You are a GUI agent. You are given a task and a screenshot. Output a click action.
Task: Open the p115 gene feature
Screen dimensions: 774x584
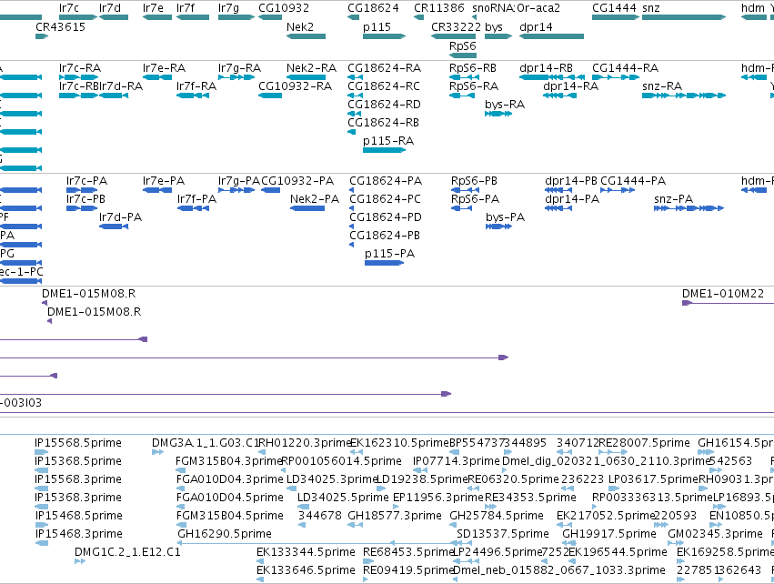(384, 36)
